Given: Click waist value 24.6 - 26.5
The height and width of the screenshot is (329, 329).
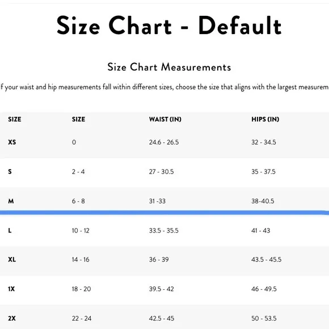Looking at the screenshot, I should click(x=164, y=142).
